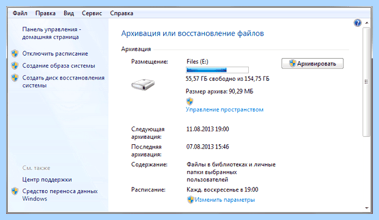The height and width of the screenshot is (220, 379).
Task: Click the Архивировать button
Action: [x=312, y=64]
